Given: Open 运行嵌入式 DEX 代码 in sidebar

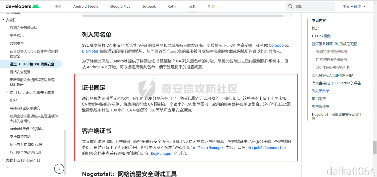Looking at the screenshot, I should (26, 145).
